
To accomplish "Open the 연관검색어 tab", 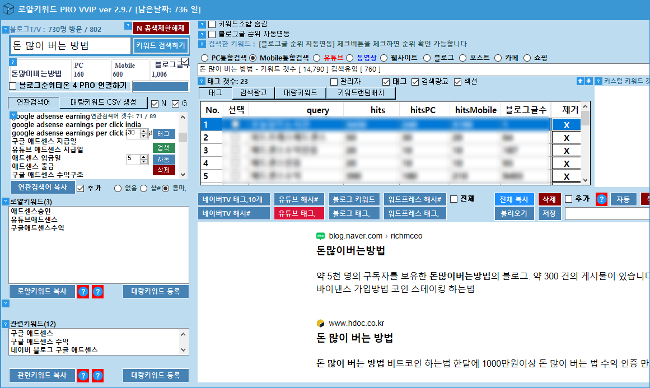I will point(34,102).
